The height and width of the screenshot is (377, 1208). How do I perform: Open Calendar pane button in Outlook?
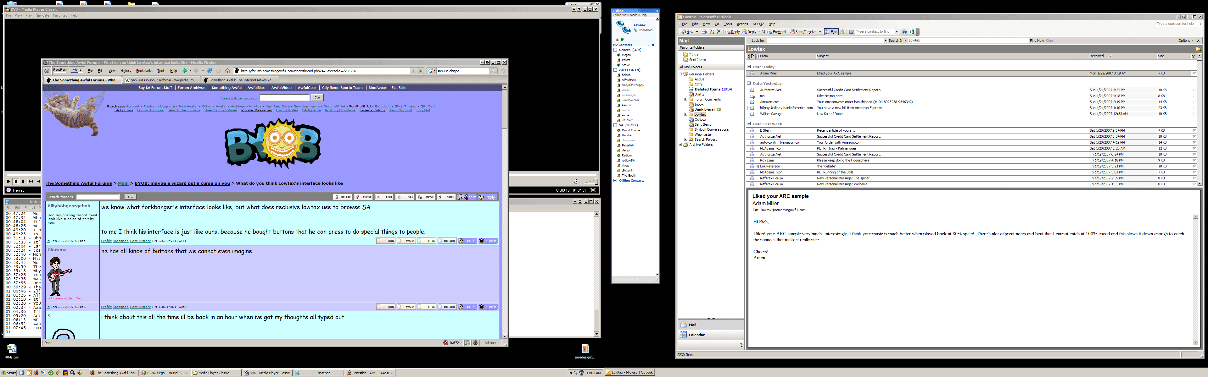[711, 335]
